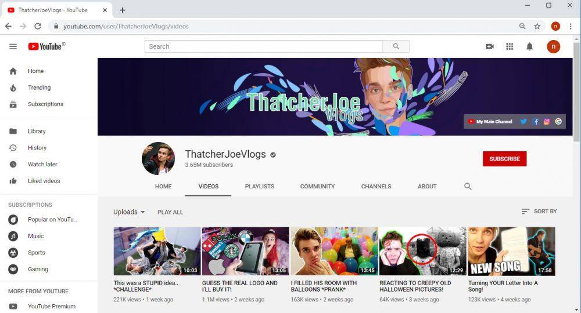This screenshot has width=581, height=313.
Task: Click the Watch later icon
Action: [x=13, y=165]
